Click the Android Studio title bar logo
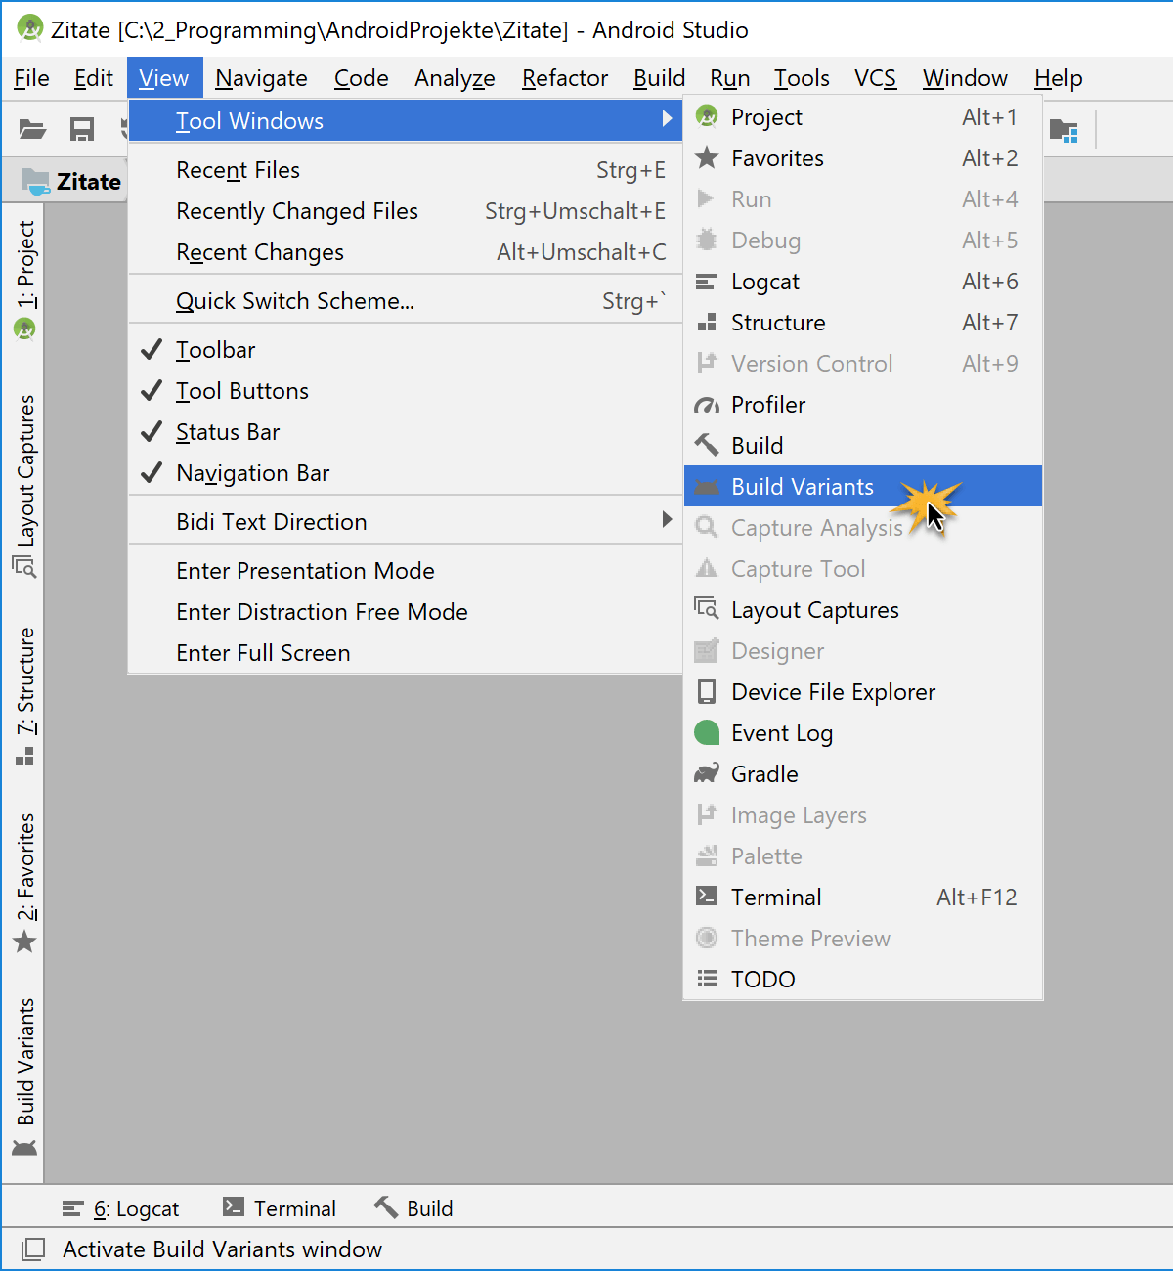 [x=30, y=29]
